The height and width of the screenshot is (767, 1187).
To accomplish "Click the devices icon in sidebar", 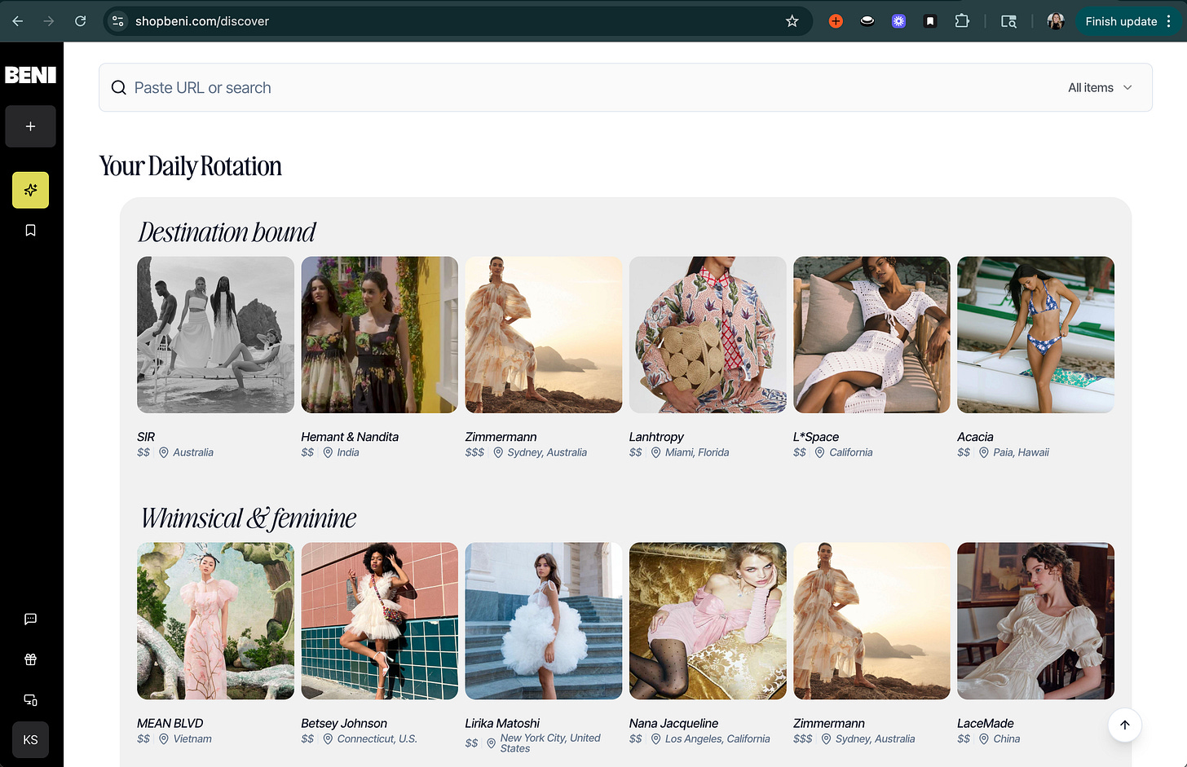I will 30,700.
